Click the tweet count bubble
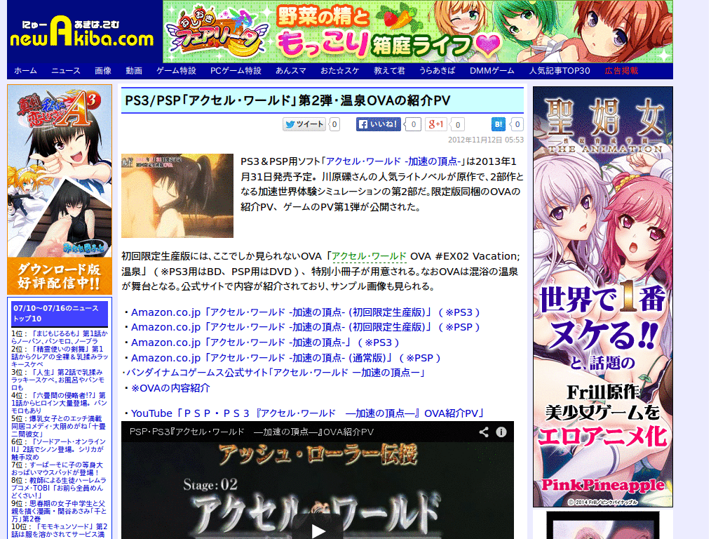 point(334,124)
